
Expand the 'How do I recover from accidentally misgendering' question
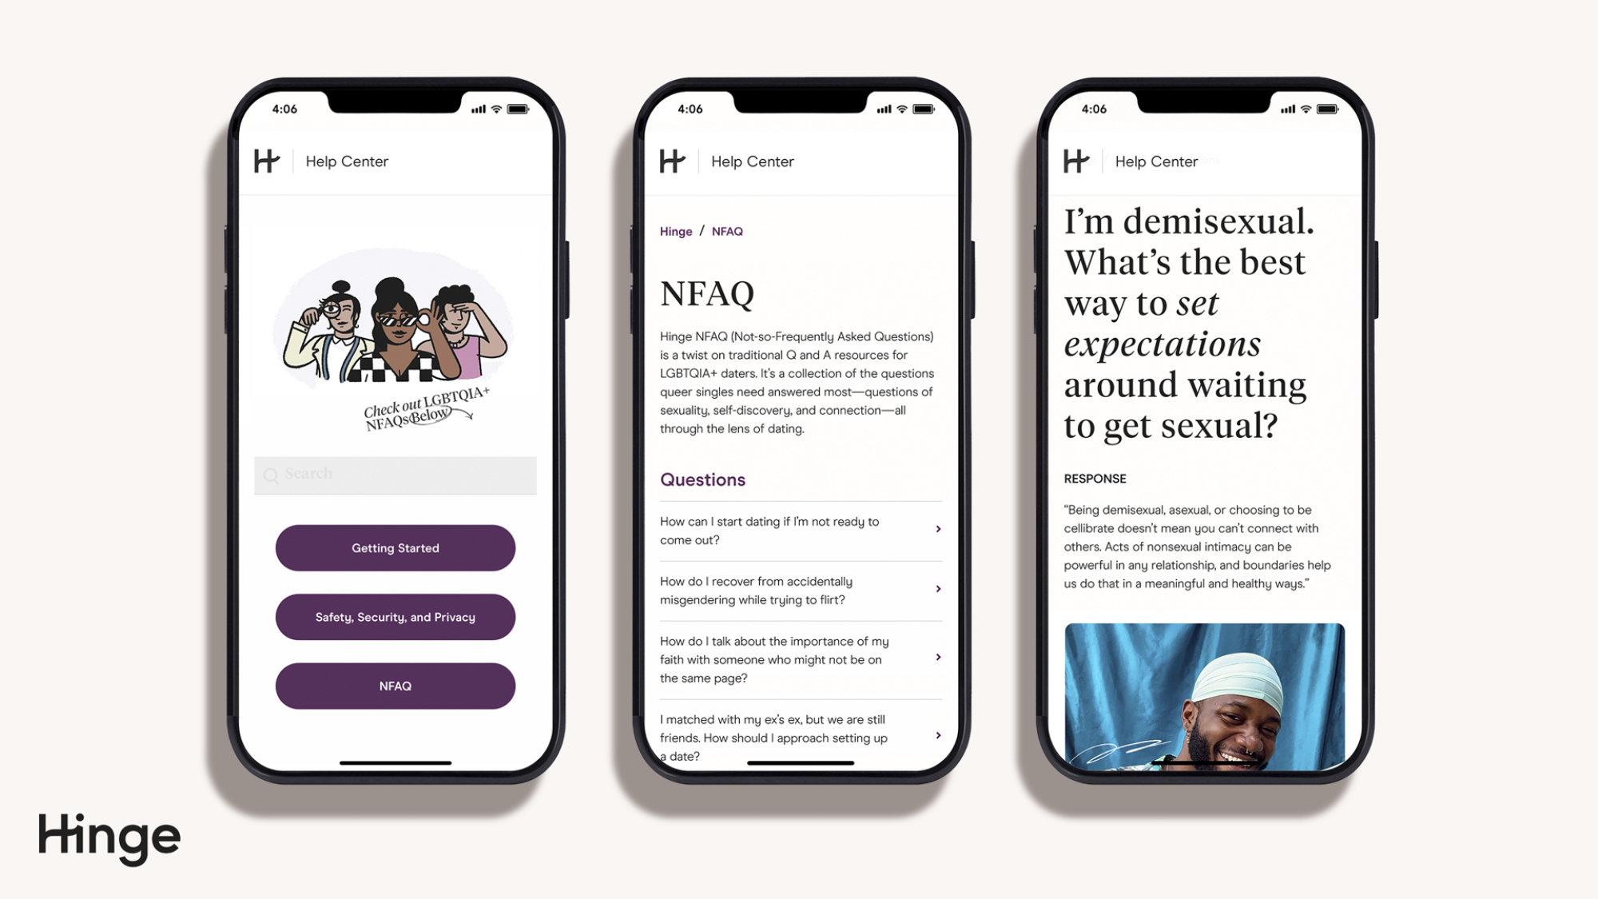point(937,588)
